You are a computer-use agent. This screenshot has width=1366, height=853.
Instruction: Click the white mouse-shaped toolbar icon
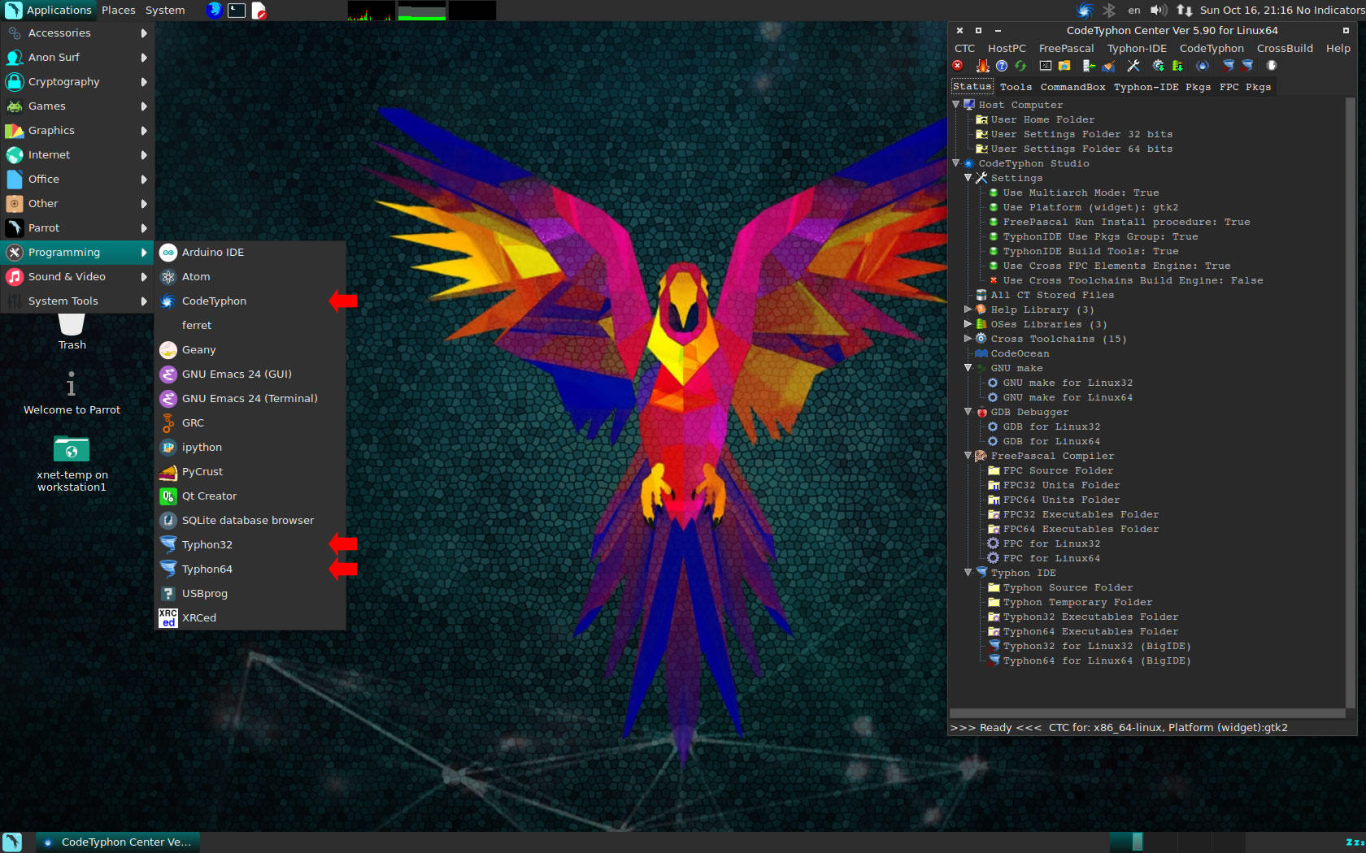tap(1272, 66)
